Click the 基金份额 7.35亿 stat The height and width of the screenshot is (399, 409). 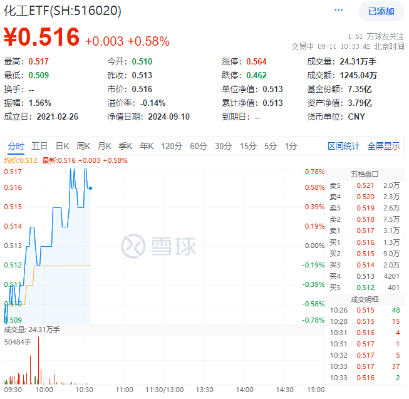[x=339, y=89]
